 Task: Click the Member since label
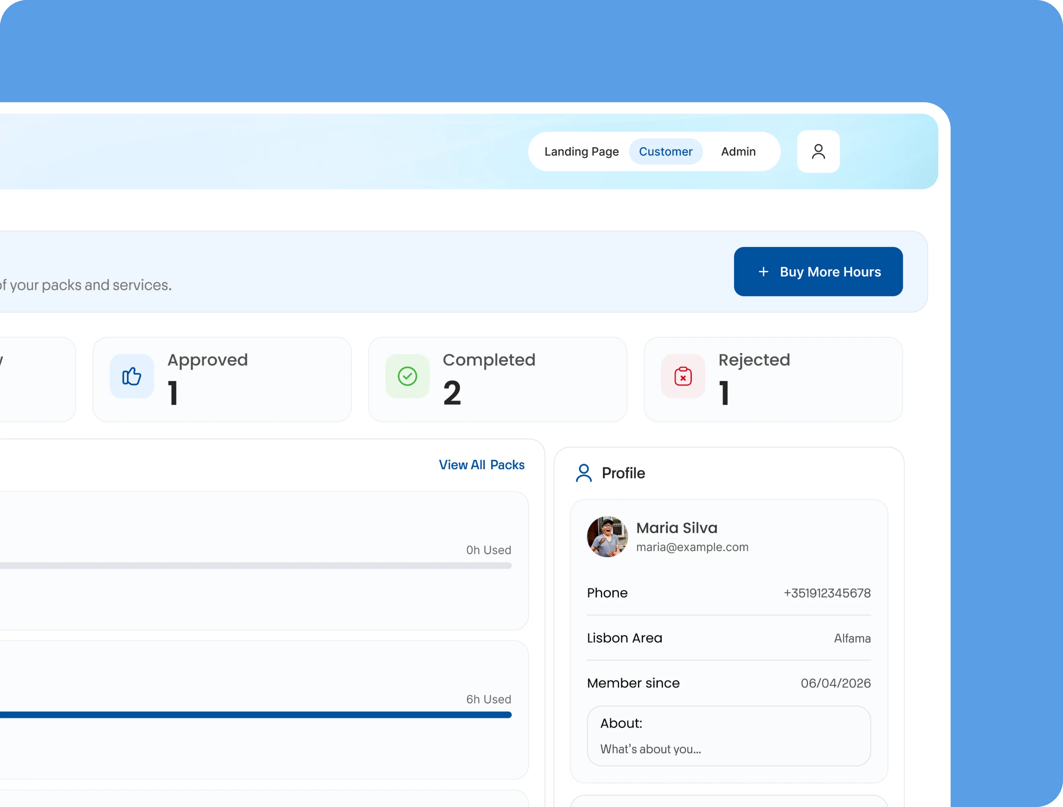pos(633,683)
